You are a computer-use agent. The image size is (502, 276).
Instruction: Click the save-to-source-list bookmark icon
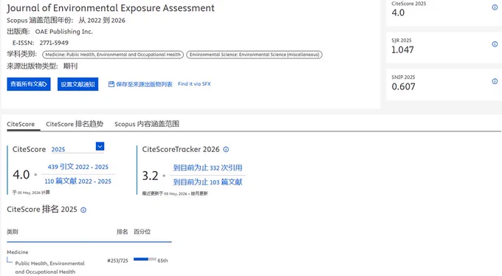(111, 84)
